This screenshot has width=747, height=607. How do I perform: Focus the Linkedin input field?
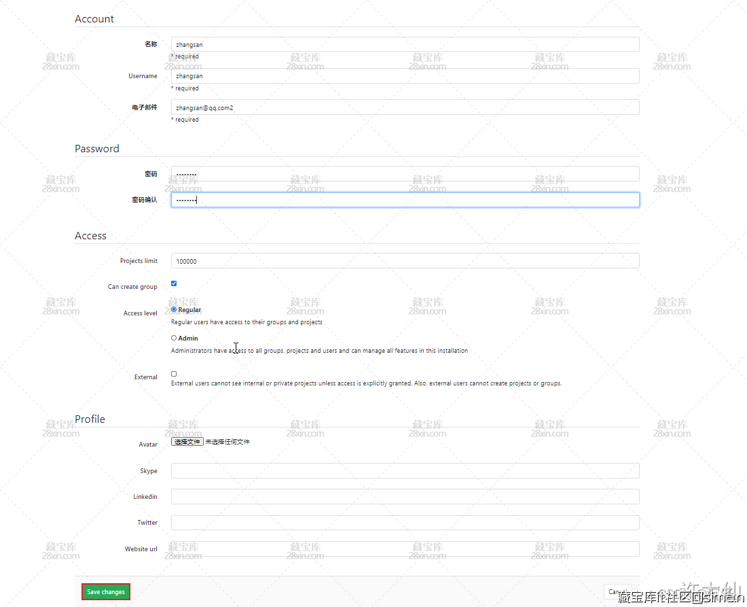click(405, 497)
